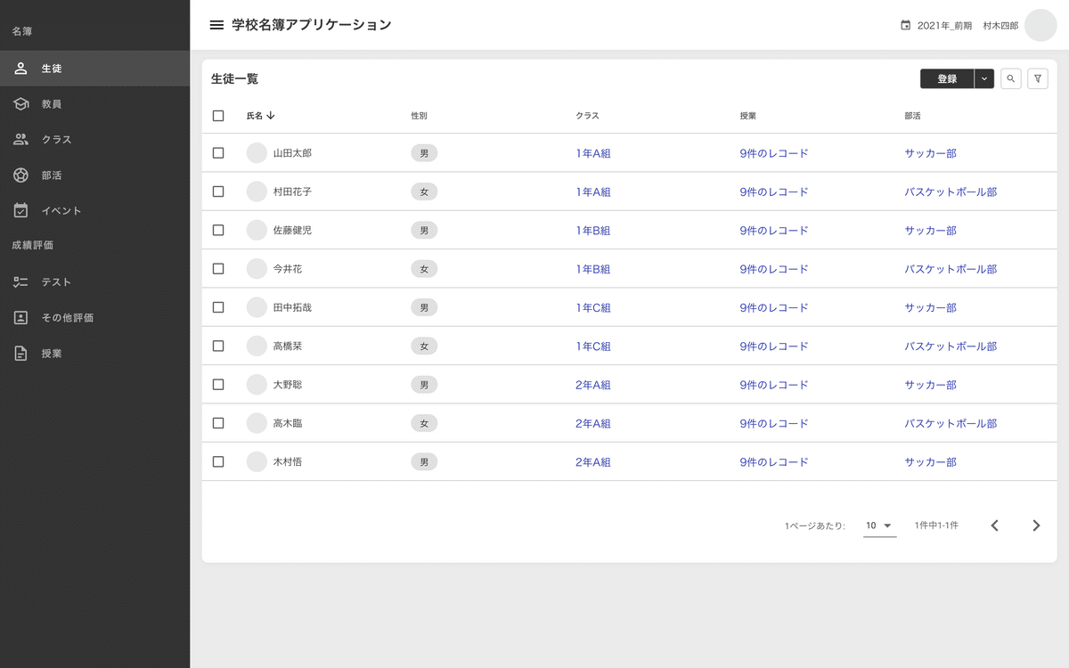Click the 教員 graduation cap icon
The image size is (1069, 668).
pyautogui.click(x=21, y=104)
